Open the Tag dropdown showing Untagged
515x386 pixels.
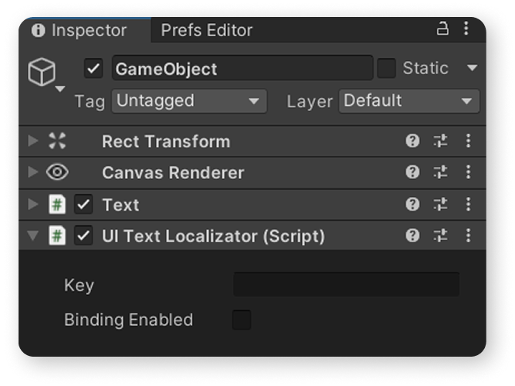(189, 101)
